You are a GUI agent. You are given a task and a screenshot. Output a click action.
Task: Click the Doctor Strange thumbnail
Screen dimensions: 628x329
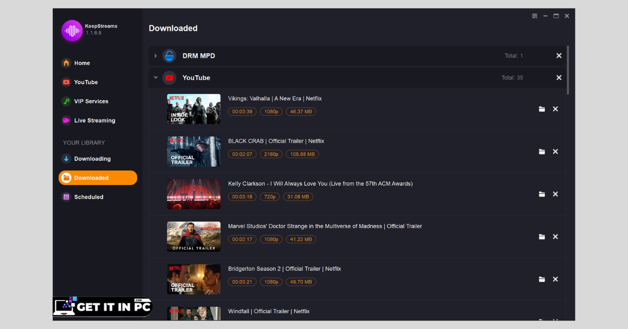(x=194, y=237)
